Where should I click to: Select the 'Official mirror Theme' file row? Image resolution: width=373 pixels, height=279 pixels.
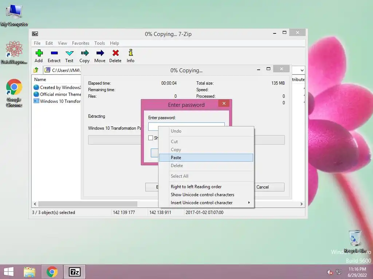[x=57, y=94]
